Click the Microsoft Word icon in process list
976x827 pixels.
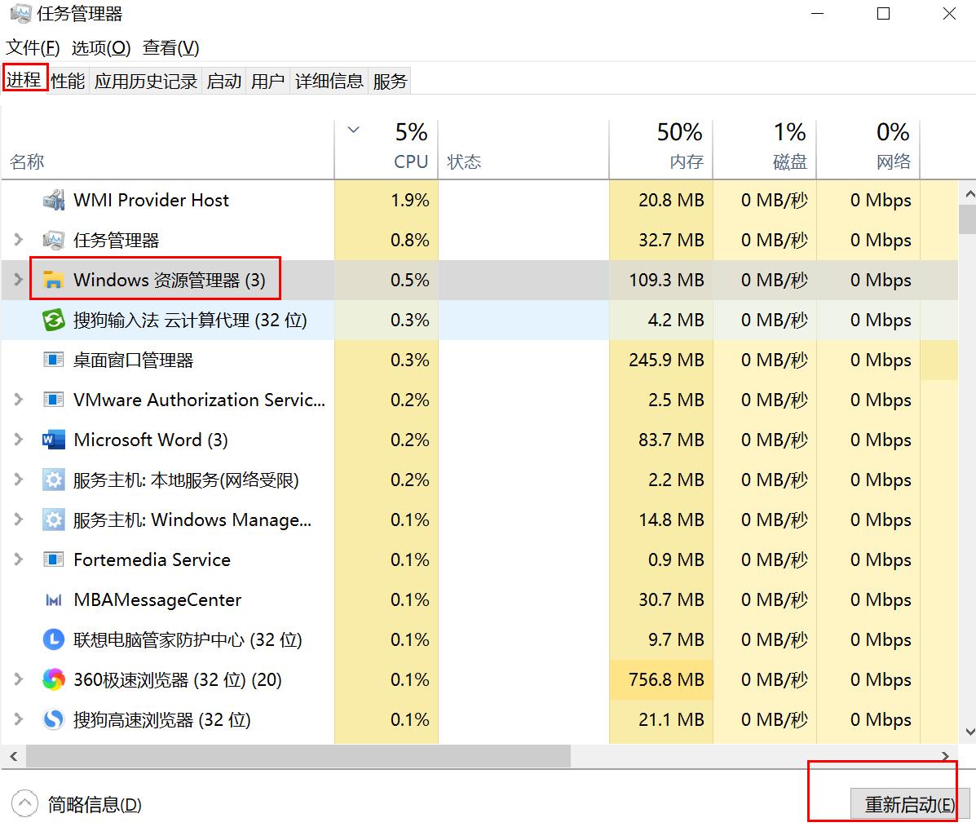click(53, 440)
